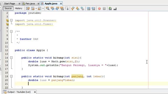Close the Start Page tab

(x=19, y=4)
